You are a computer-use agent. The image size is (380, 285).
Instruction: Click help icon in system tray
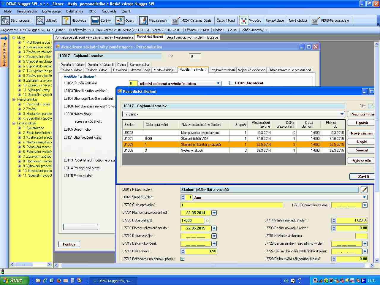coord(293,281)
